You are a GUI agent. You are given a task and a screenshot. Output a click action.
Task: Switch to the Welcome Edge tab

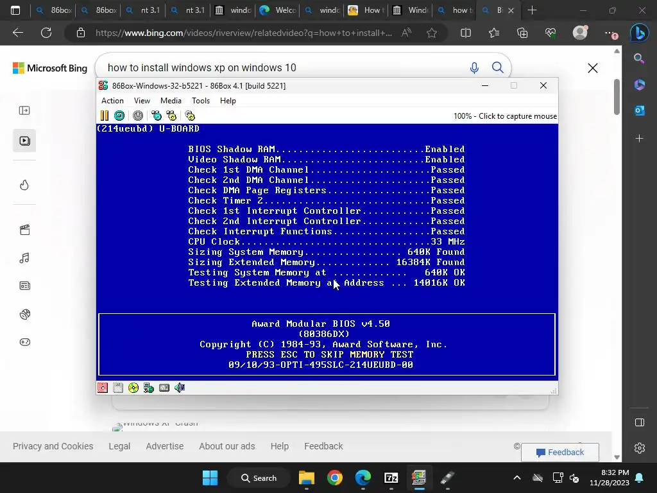[x=277, y=10]
